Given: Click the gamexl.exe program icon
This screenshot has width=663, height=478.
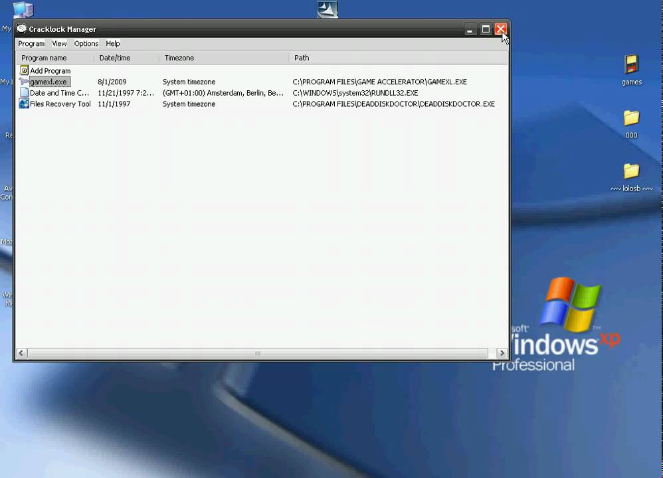Looking at the screenshot, I should click(24, 82).
